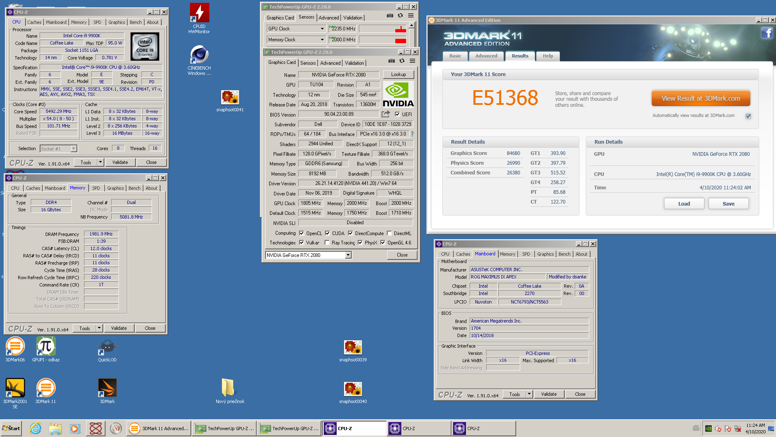Switch to Caches tab in CPU-Z CPU window
This screenshot has height=437, width=776.
(x=34, y=22)
